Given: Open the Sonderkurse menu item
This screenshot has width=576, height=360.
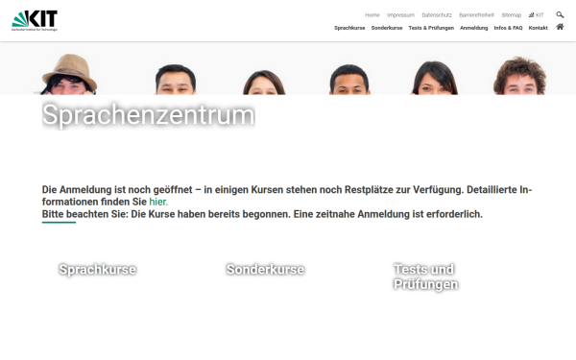Looking at the screenshot, I should click(387, 28).
